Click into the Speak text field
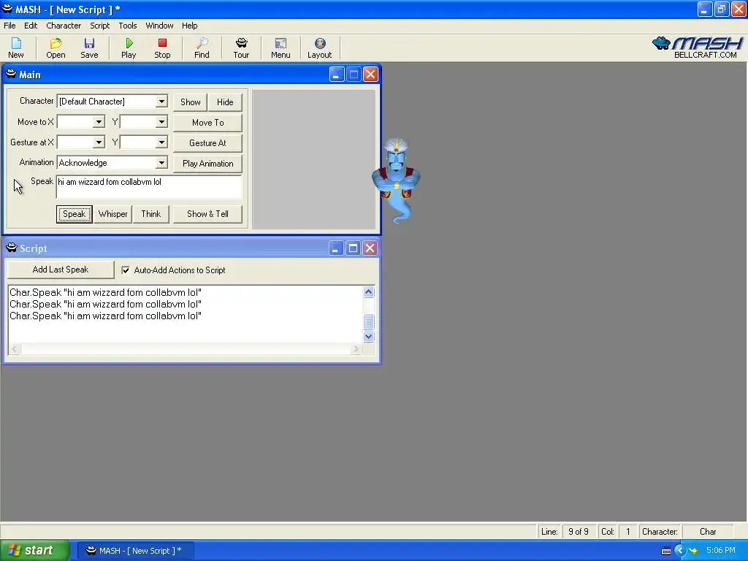 coord(149,187)
